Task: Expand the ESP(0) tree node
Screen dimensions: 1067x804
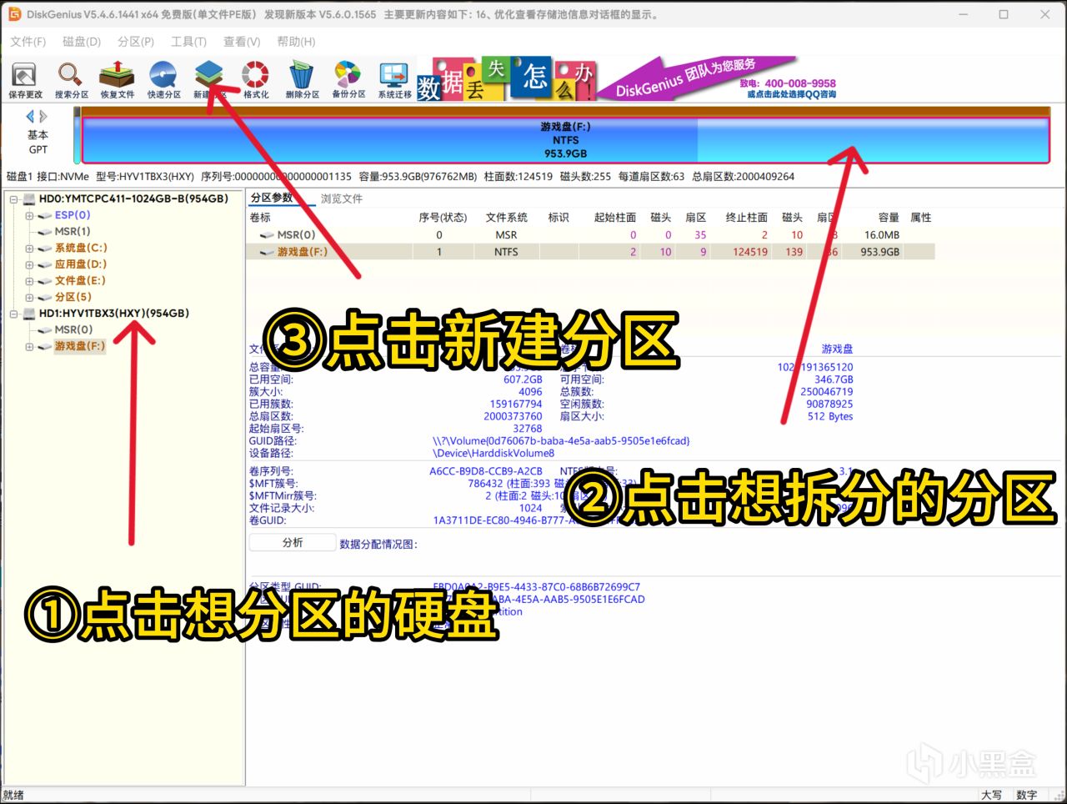Action: (30, 215)
